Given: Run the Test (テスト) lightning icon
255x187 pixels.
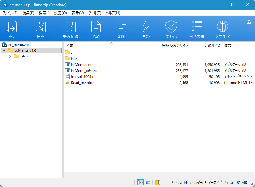Looking at the screenshot, I should [x=146, y=26].
